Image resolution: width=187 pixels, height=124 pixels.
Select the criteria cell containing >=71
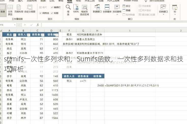[x=83, y=81]
